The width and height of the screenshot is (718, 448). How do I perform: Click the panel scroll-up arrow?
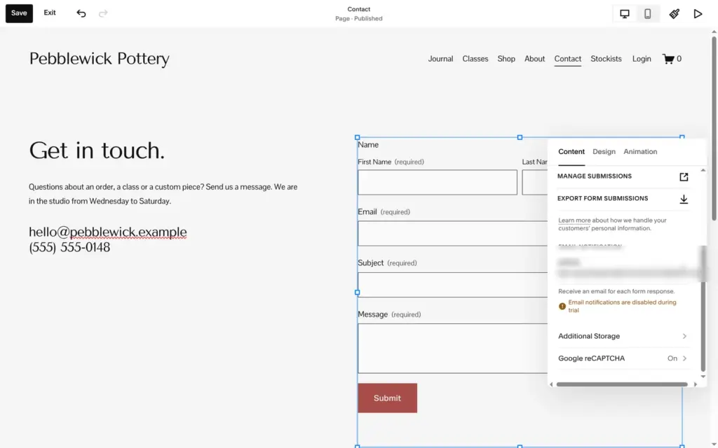pyautogui.click(x=703, y=170)
